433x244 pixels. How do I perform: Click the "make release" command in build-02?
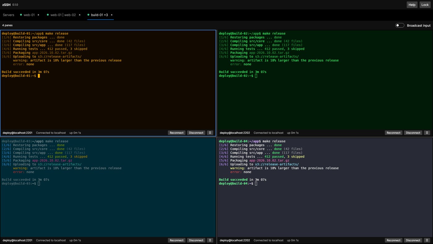tap(274, 33)
